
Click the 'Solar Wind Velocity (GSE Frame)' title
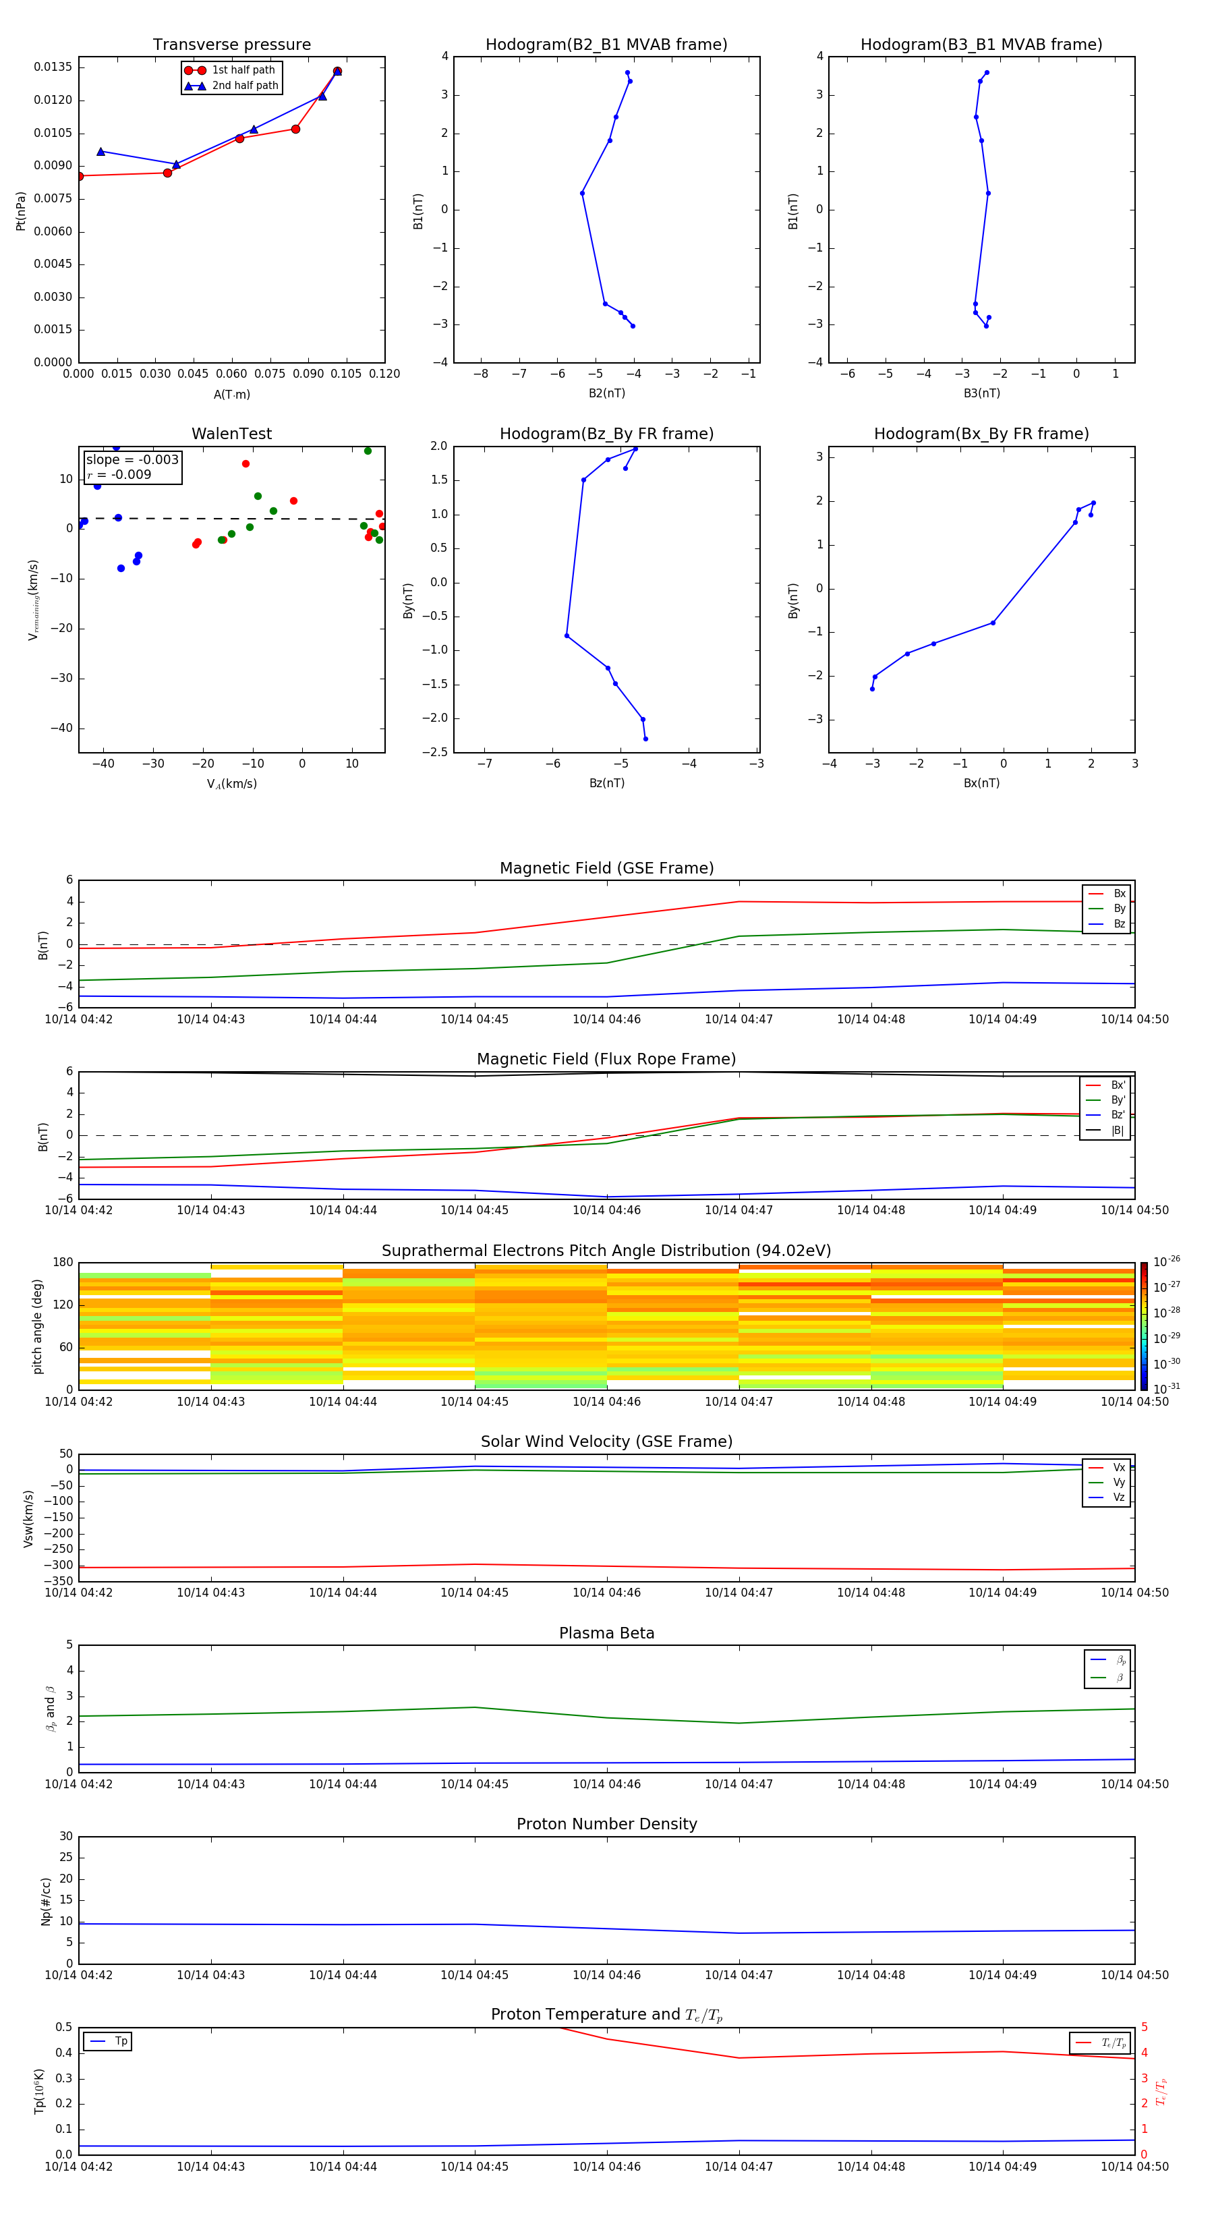point(606,1442)
